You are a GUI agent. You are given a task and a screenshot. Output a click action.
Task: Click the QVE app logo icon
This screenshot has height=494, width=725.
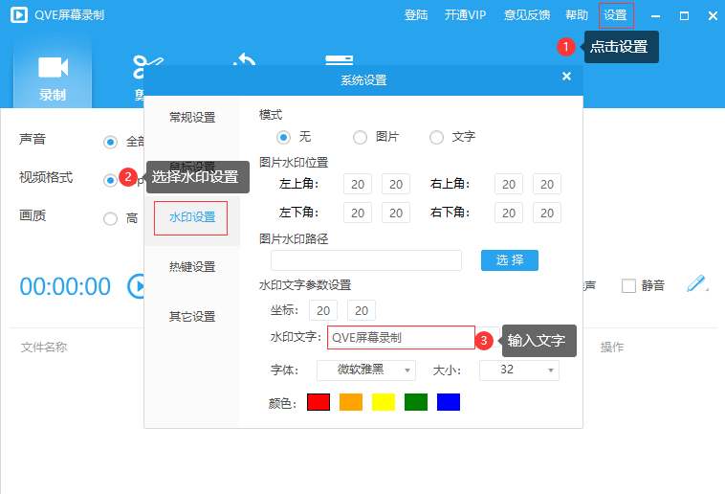point(18,15)
